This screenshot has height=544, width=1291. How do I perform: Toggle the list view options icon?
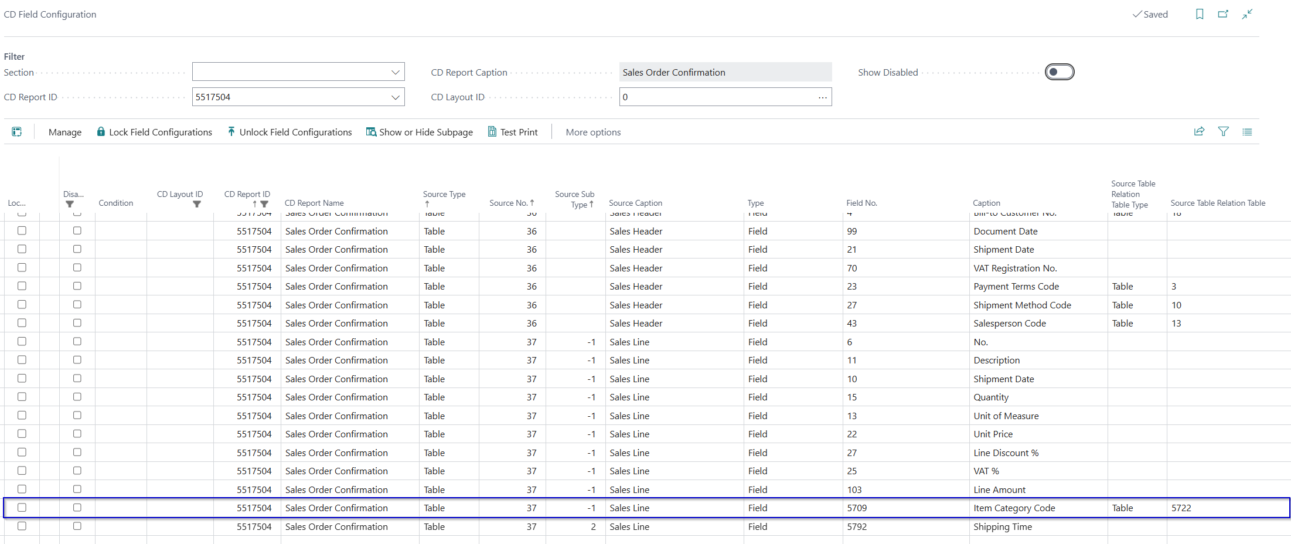(x=1247, y=132)
